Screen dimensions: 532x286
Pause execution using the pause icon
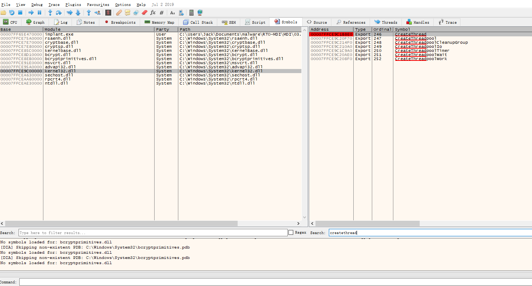click(x=39, y=13)
